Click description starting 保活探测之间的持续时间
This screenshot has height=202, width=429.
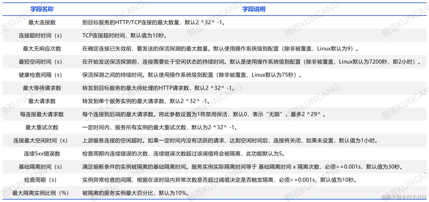pyautogui.click(x=192, y=75)
